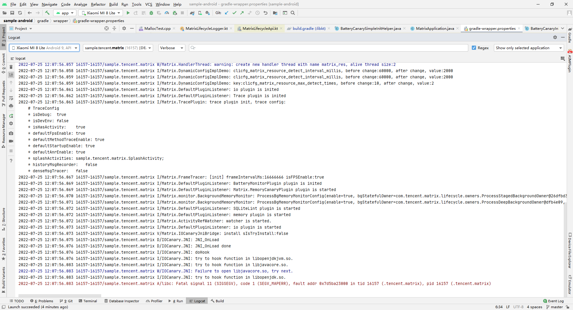Open Logcat panel settings gear
Image resolution: width=573 pixels, height=310 pixels.
(x=555, y=37)
